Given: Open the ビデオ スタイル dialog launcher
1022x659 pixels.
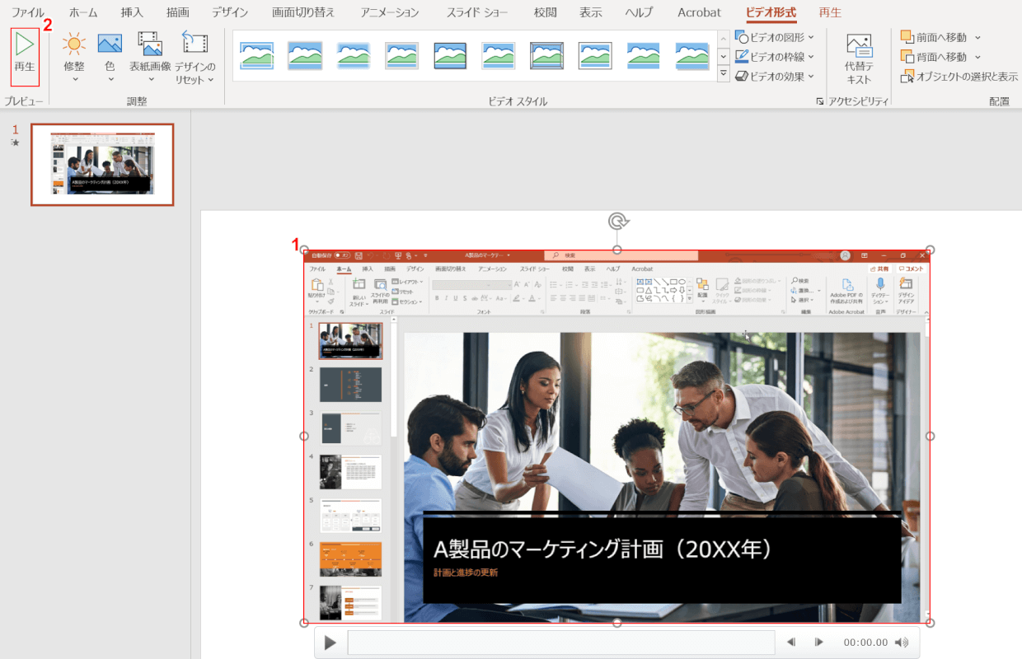Looking at the screenshot, I should click(x=819, y=101).
